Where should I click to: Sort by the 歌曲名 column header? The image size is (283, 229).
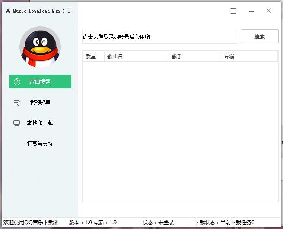click(x=137, y=56)
